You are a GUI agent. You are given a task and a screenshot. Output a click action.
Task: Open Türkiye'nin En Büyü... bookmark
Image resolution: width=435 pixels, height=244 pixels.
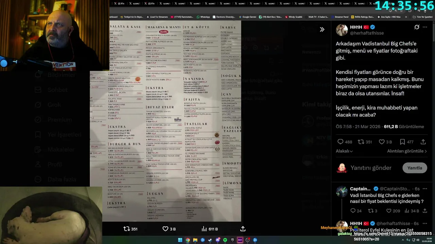tap(131, 17)
